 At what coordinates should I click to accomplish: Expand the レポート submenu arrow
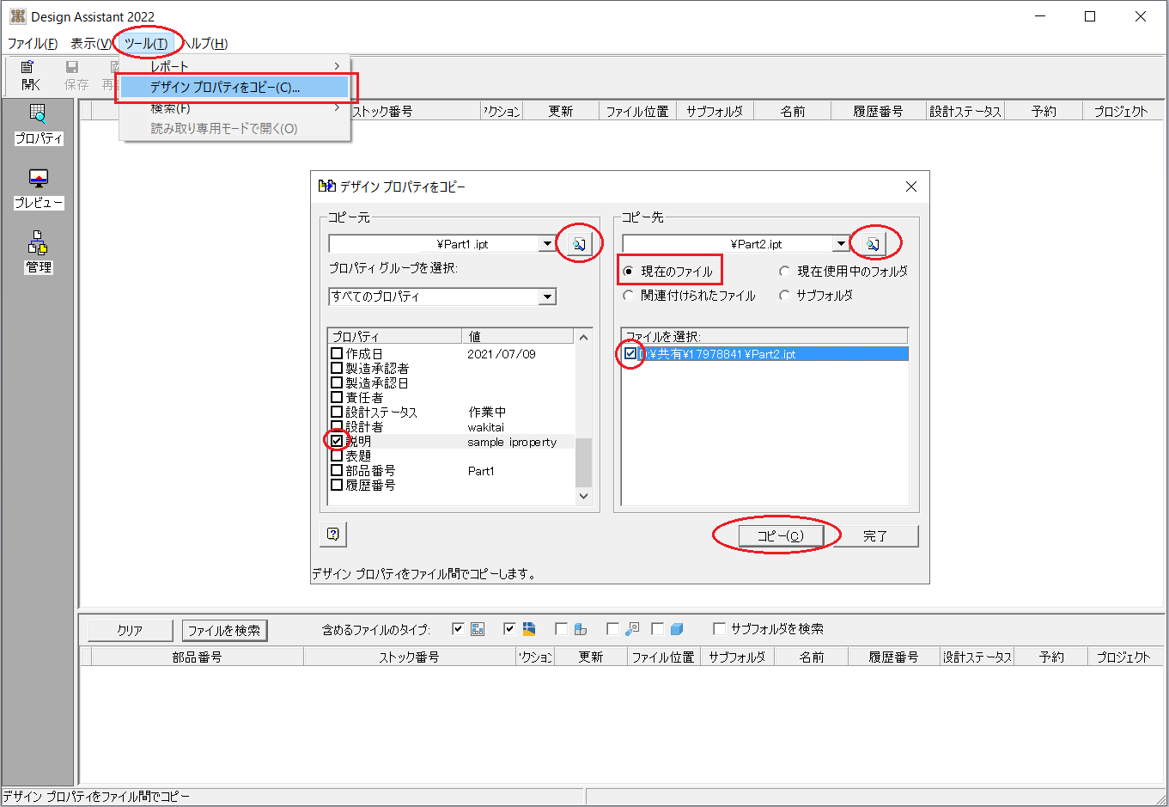[337, 66]
